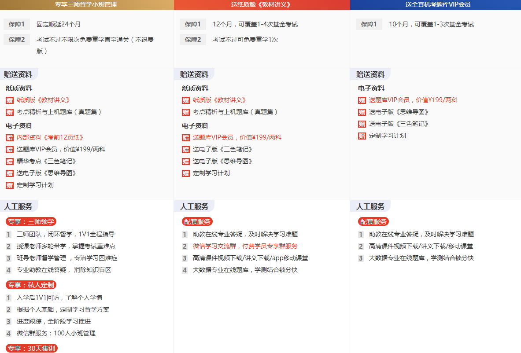Click 助教在线专业答疑 line under 送纸质版 column
Screen dimensions: 521x353
pyautogui.click(x=245, y=235)
